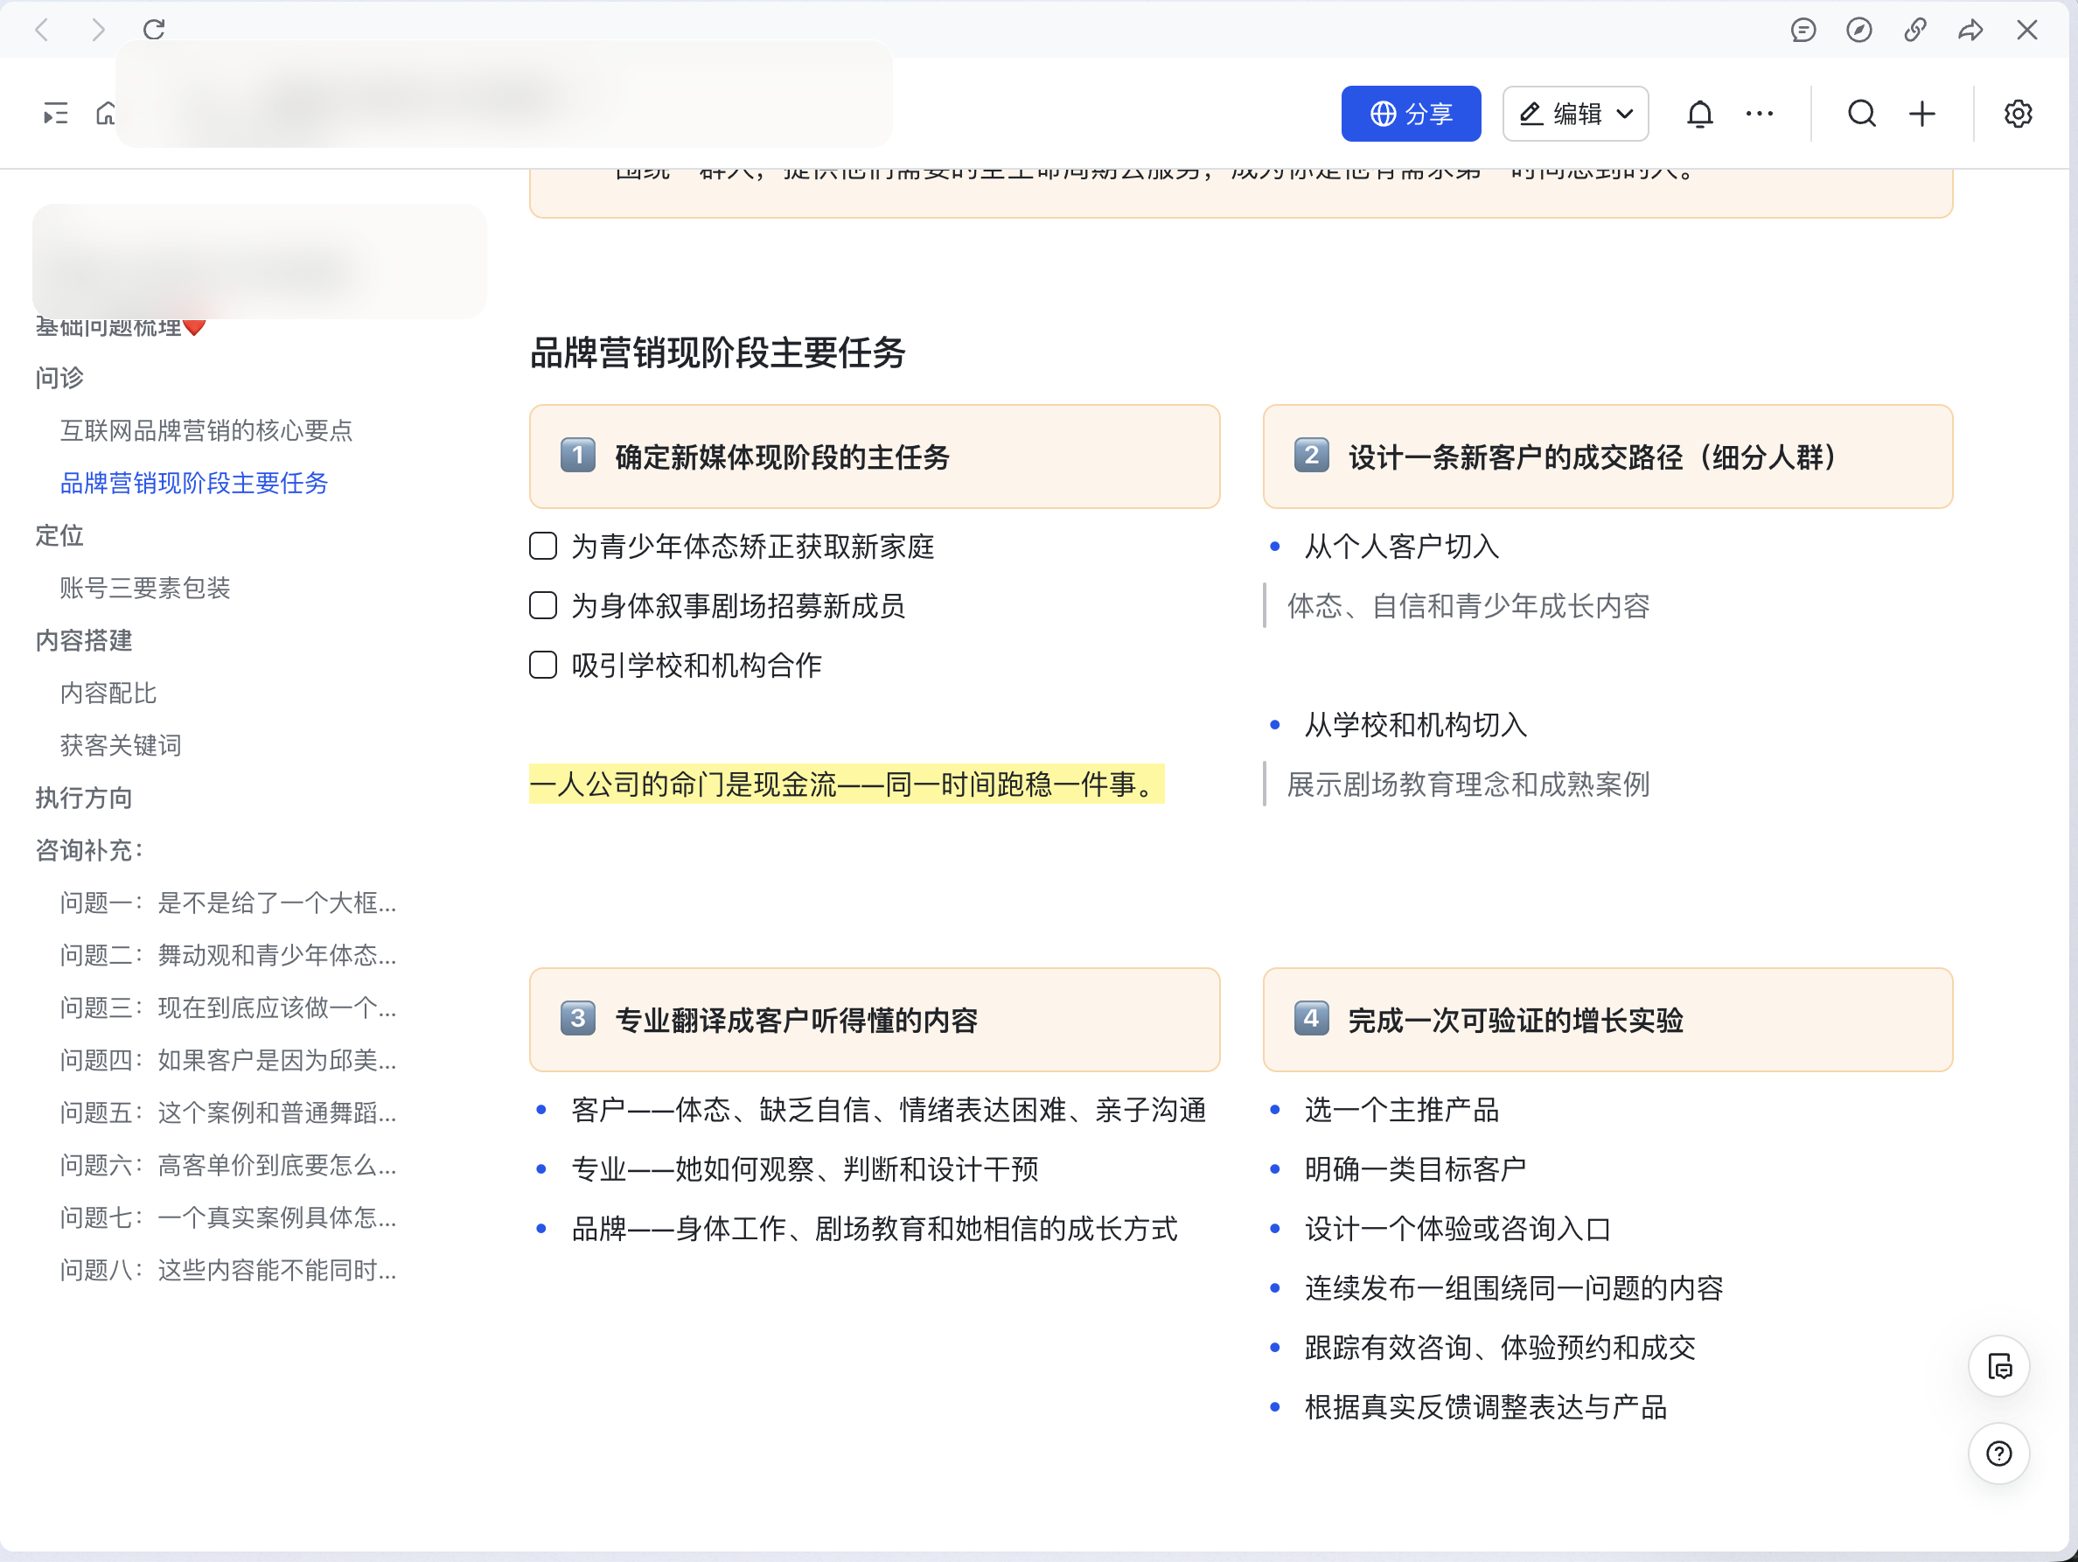Click bullet 客户——体态、缺乏自信
2078x1562 pixels.
click(889, 1109)
